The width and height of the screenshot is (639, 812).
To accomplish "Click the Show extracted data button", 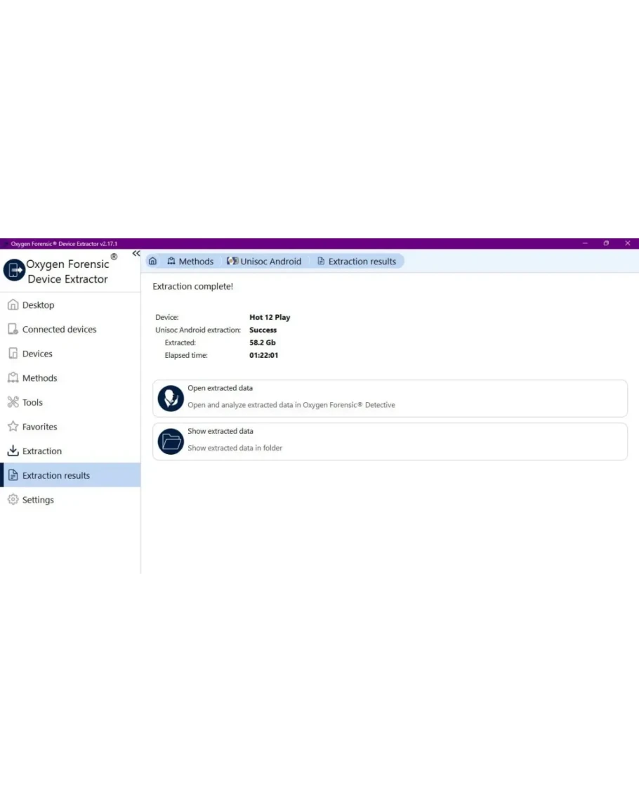I will click(x=390, y=442).
